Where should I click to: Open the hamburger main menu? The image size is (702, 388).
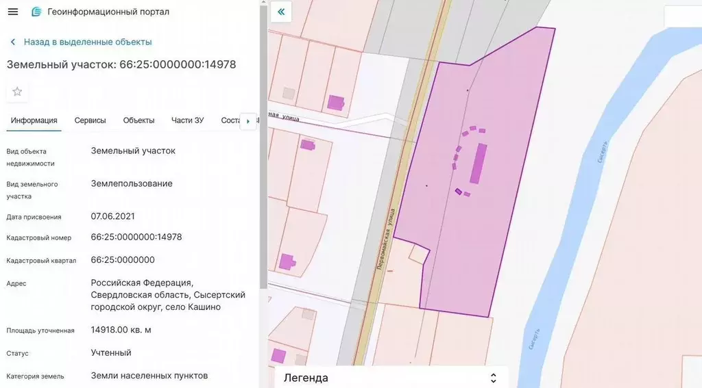pos(13,12)
